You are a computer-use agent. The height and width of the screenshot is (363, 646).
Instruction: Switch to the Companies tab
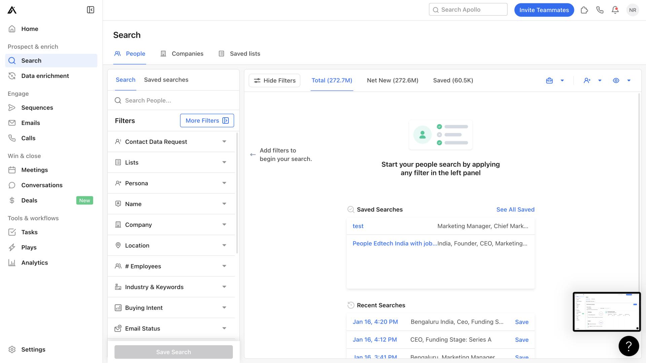click(x=182, y=54)
